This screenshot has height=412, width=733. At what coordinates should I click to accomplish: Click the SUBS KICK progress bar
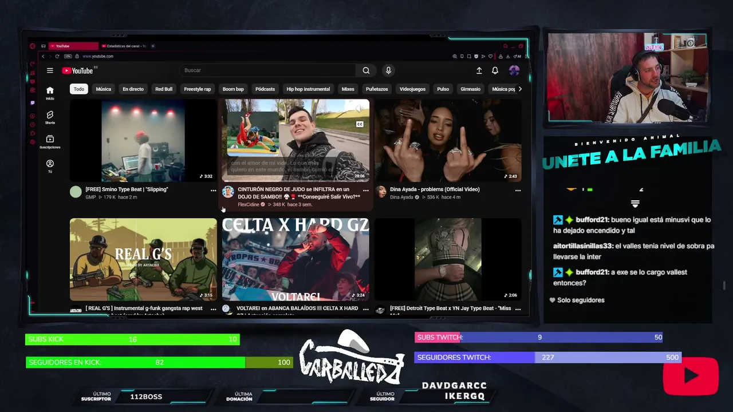(x=132, y=339)
